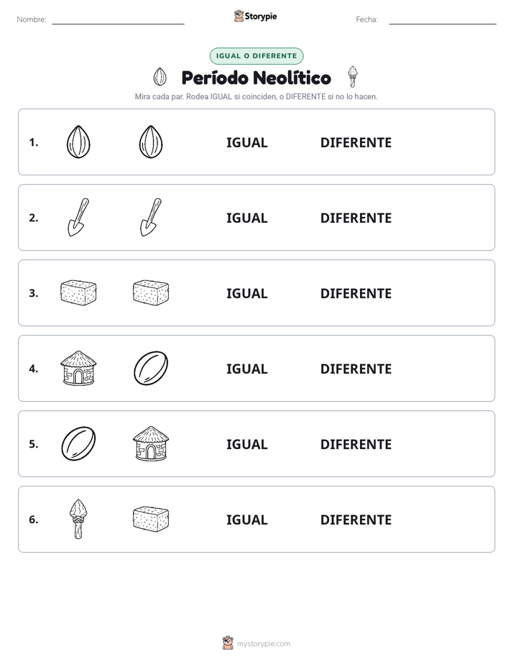Choose IGUAL in row 2
Viewport: 513px width, 664px height.
coord(246,218)
